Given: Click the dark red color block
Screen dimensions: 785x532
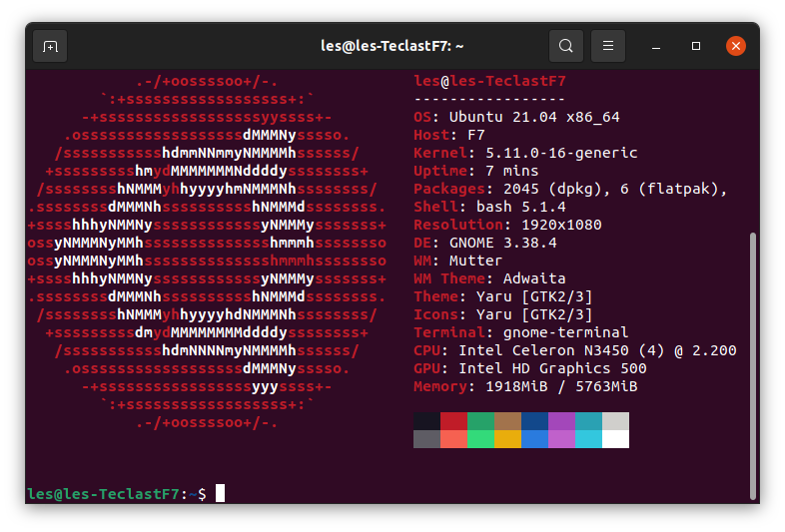Looking at the screenshot, I should click(x=454, y=421).
